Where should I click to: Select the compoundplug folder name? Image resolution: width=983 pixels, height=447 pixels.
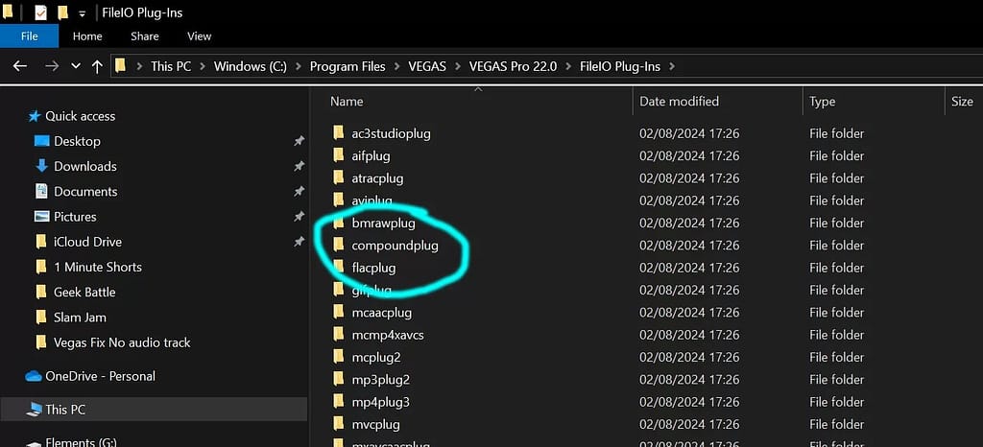[395, 246]
